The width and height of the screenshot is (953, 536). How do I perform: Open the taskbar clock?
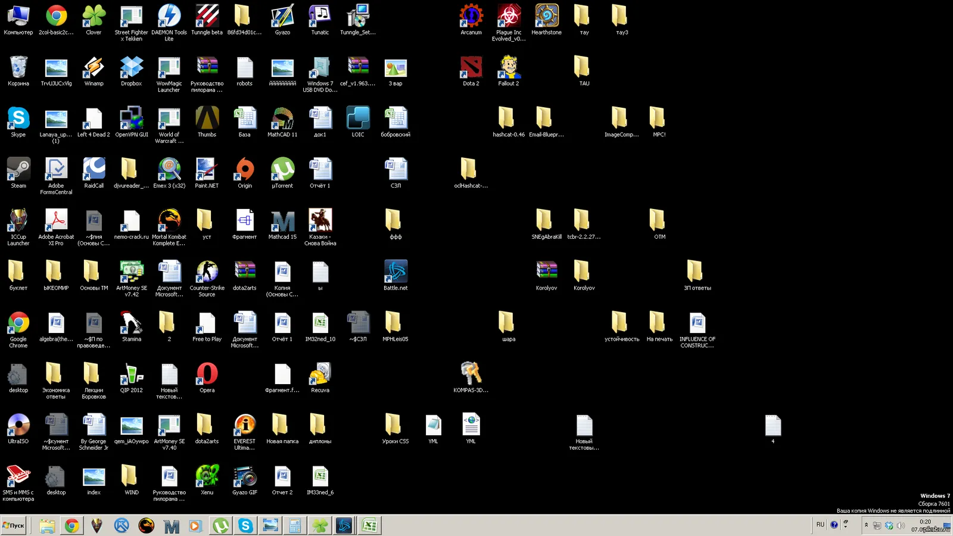click(925, 525)
